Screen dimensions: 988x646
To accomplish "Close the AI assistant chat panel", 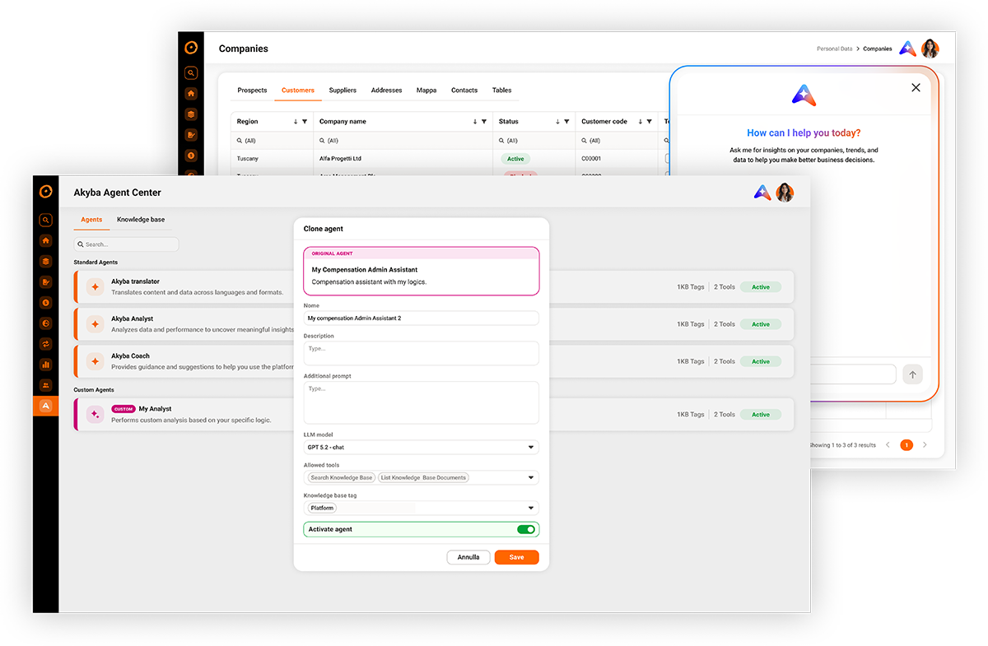I will [x=916, y=87].
